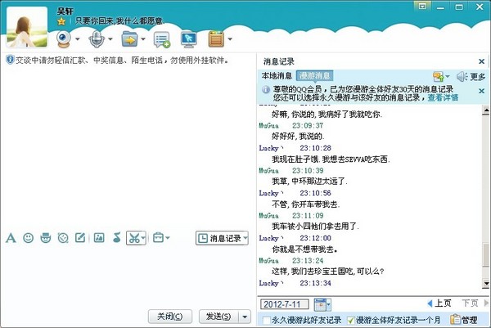Viewport: 491px width, 328px height.
Task: Open the emoji smiley picker
Action: (x=29, y=238)
